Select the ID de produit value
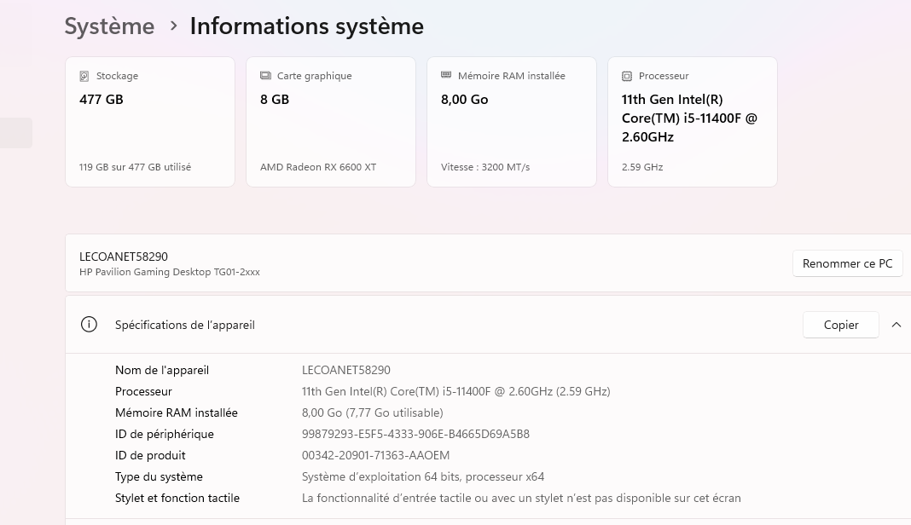Viewport: 911px width, 525px height. 375,456
